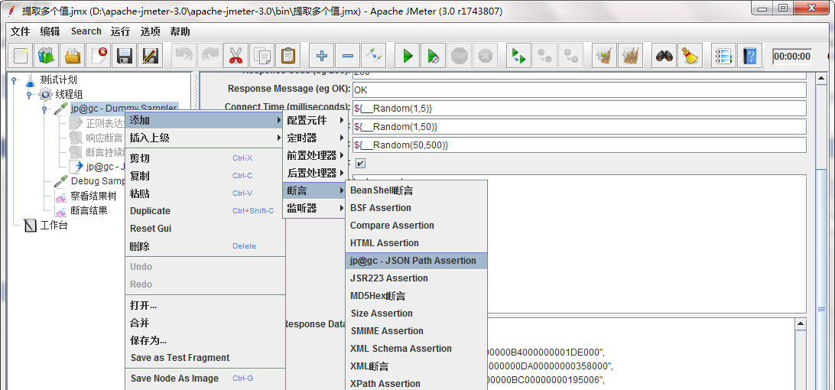
Task: Click the Shutdown toolbar icon
Action: tap(485, 55)
